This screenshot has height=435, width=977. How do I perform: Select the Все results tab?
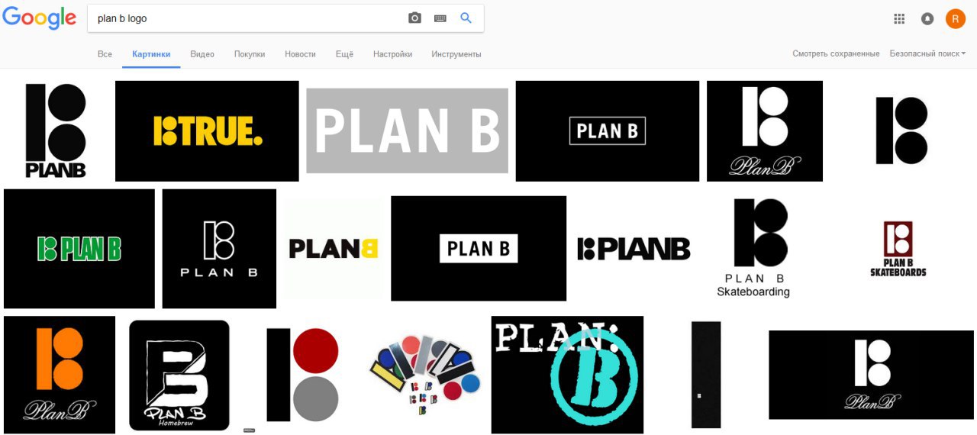(105, 54)
